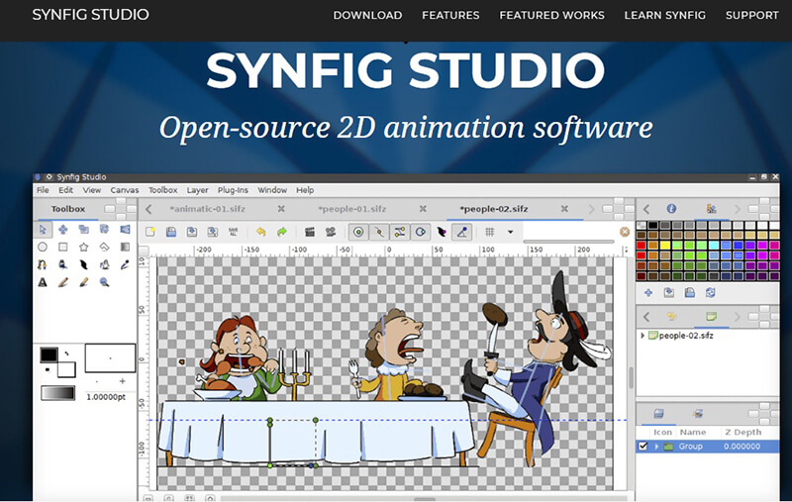Select the Star tool
792x502 pixels.
tap(84, 247)
